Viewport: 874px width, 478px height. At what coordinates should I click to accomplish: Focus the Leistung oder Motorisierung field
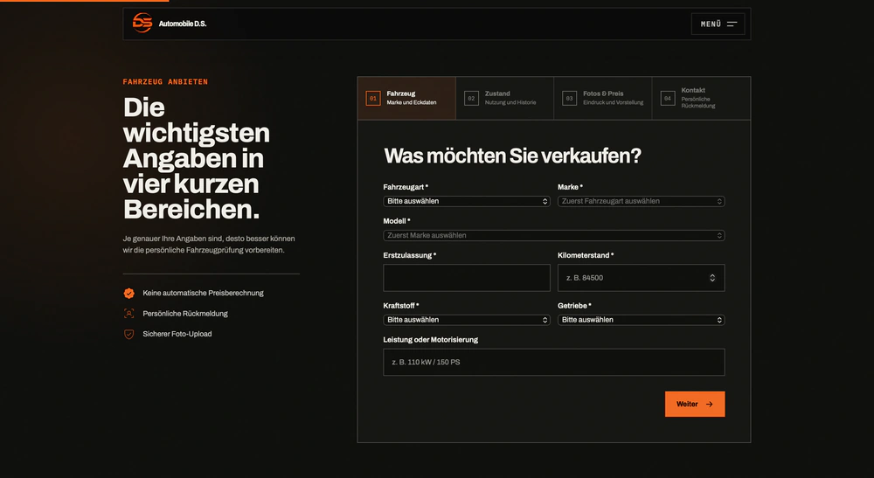click(x=554, y=362)
